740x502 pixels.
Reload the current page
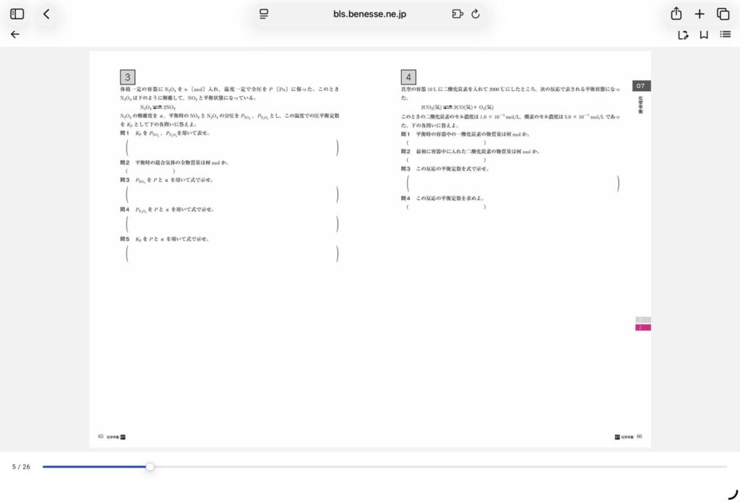coord(476,14)
